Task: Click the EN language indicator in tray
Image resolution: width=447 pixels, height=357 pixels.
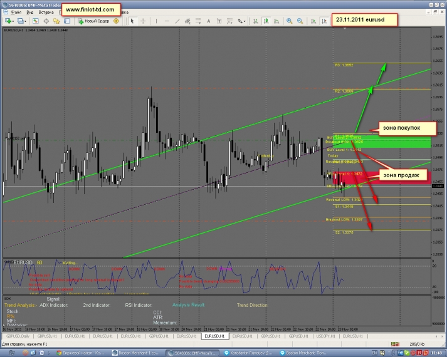Action: (374, 353)
